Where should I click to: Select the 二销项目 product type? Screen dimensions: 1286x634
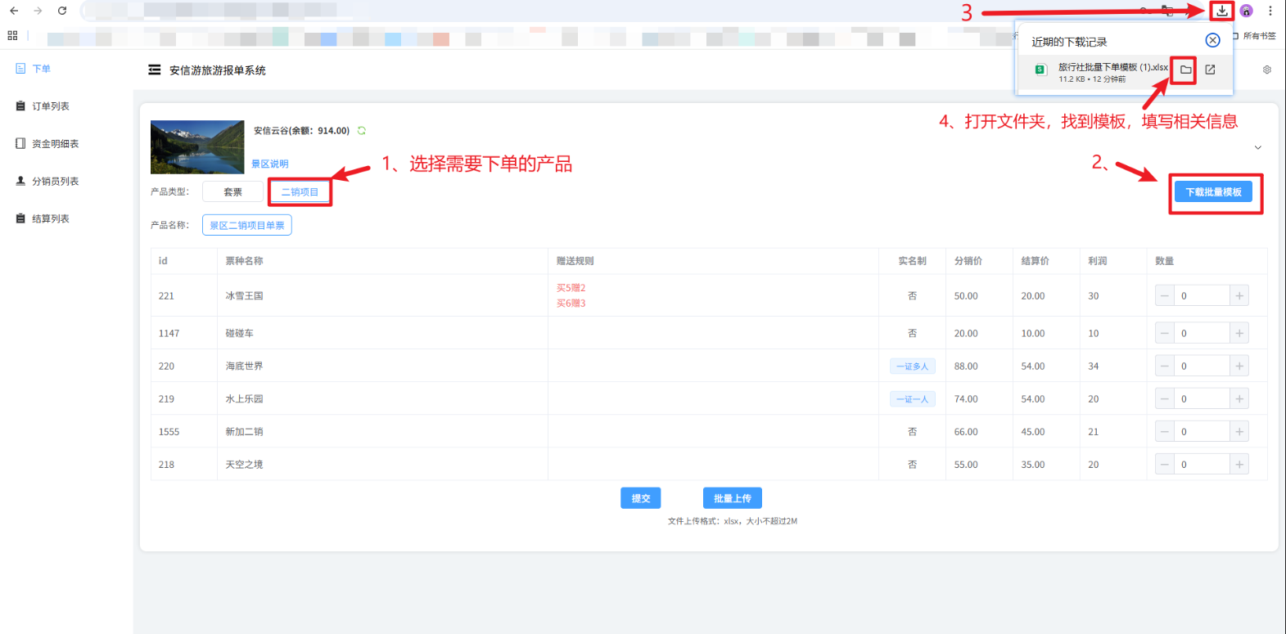(300, 191)
